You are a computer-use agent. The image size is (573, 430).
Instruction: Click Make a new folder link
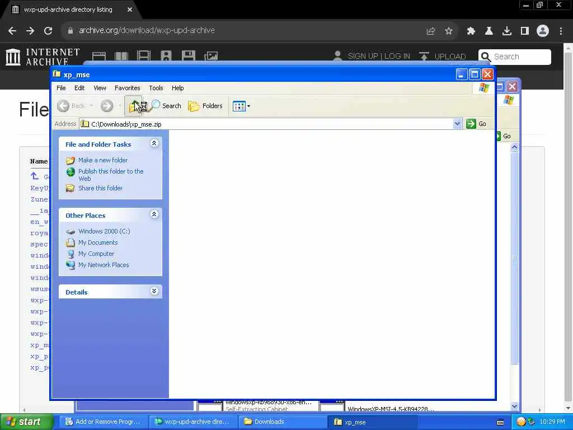click(103, 160)
